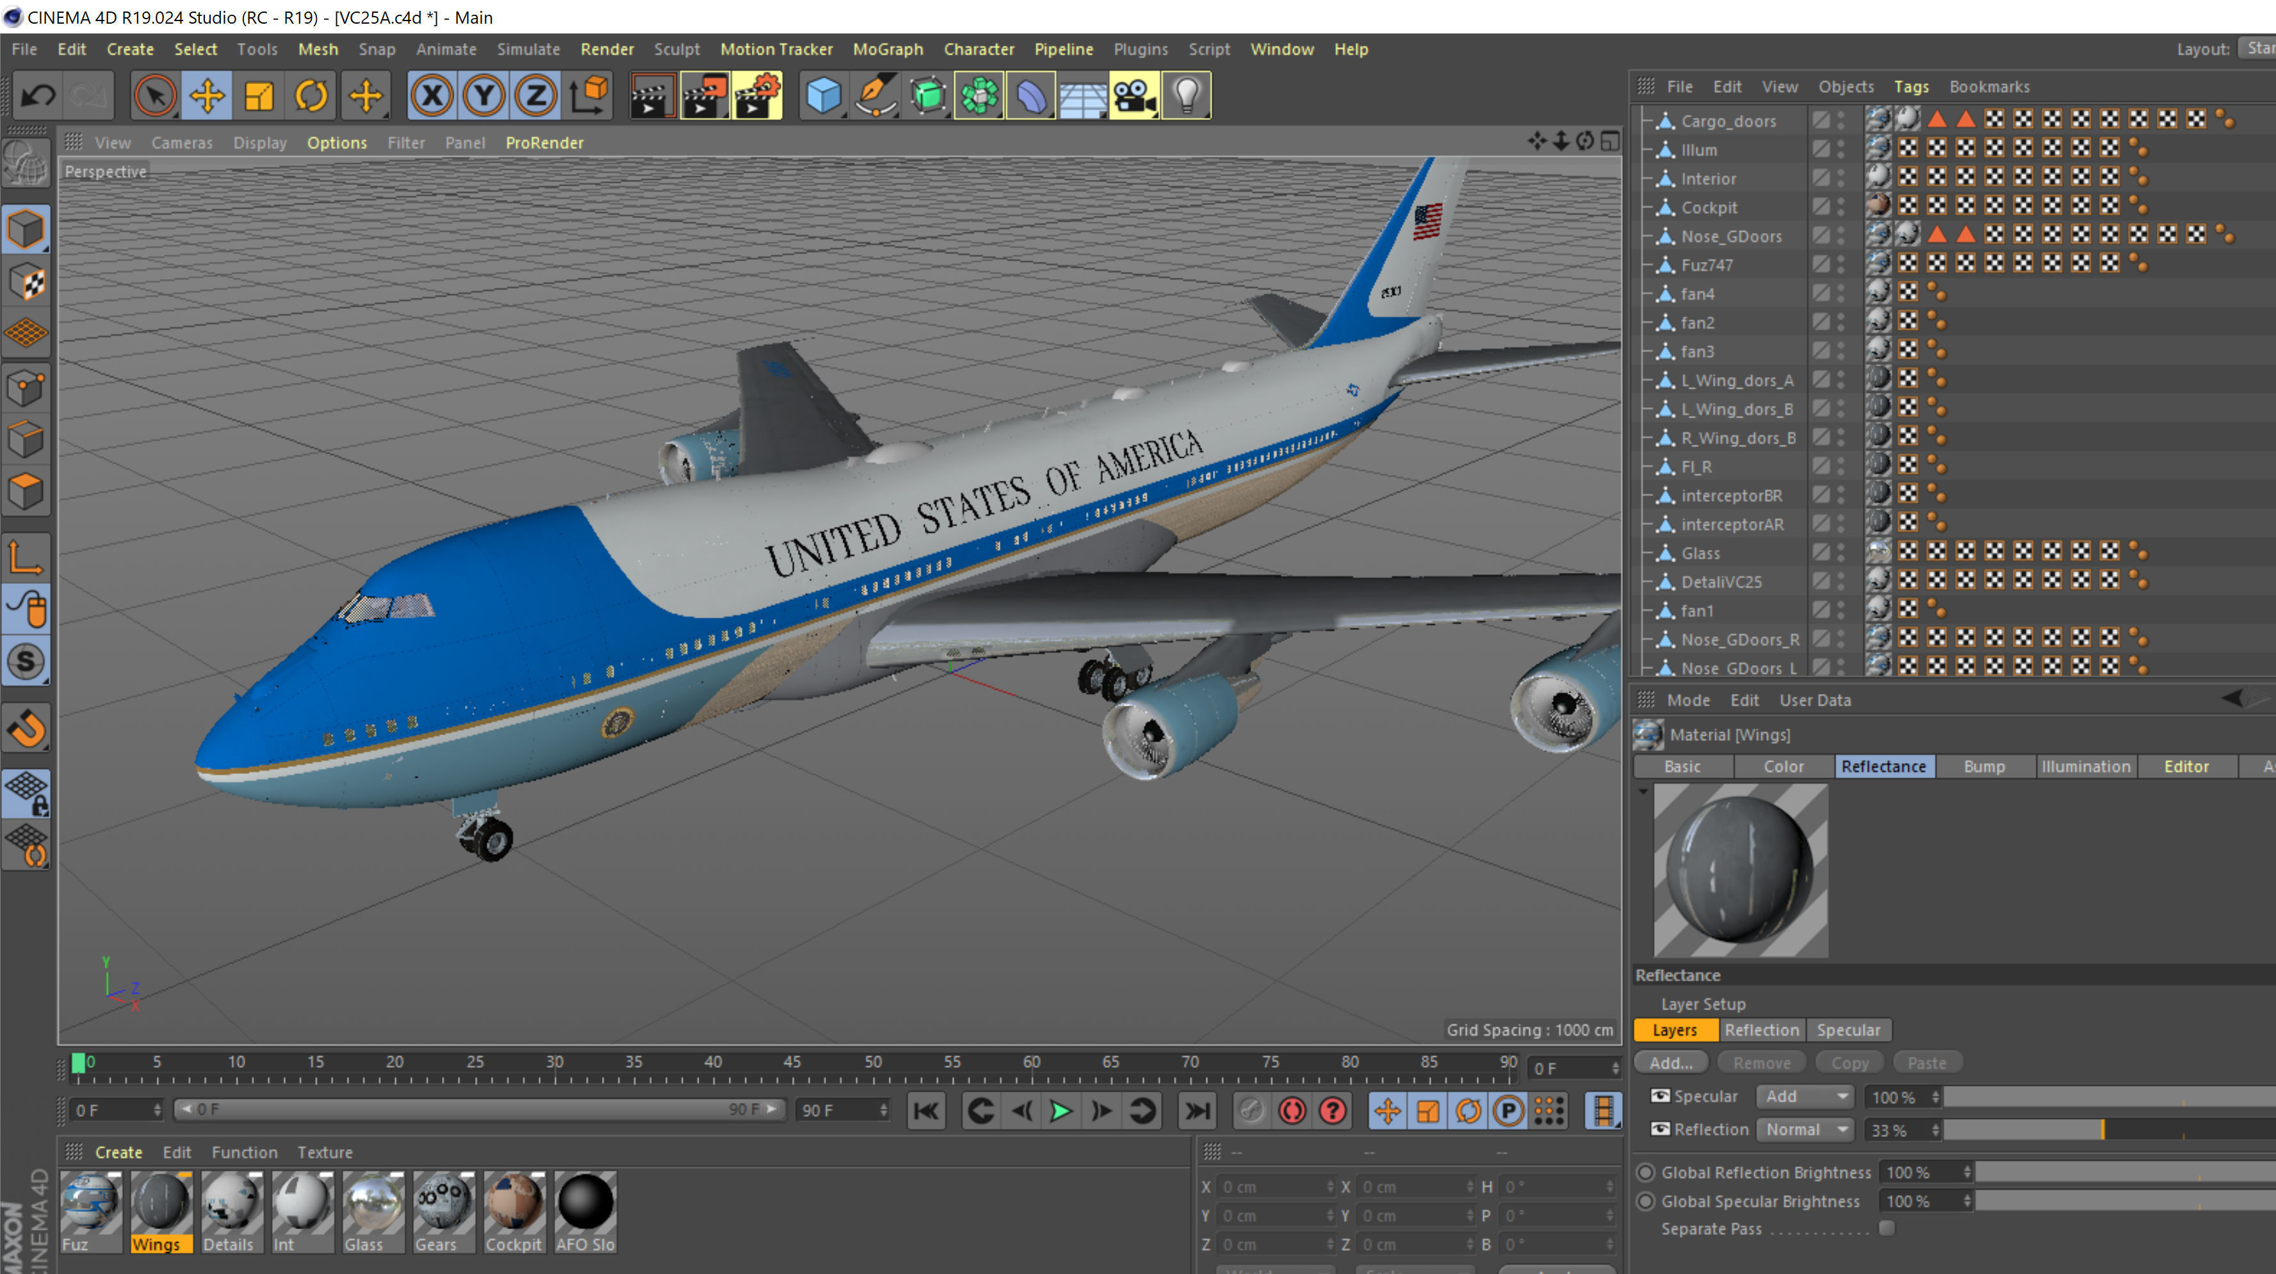Enable the Separate Pass checkbox
Image resolution: width=2276 pixels, height=1274 pixels.
click(1887, 1228)
